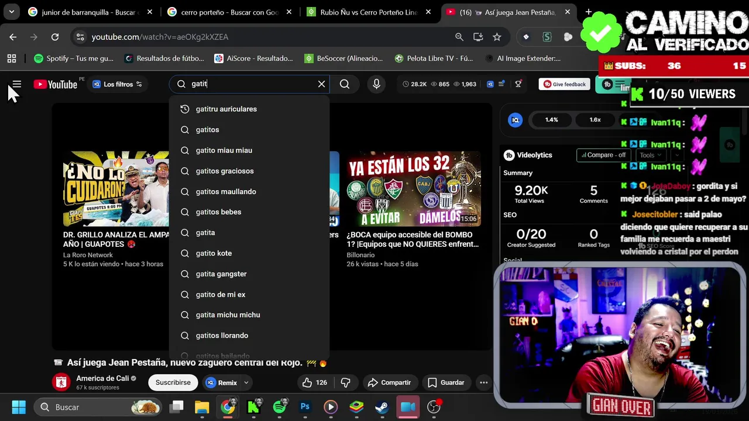
Task: Open the bookmarks apps grid icon
Action: point(12,58)
